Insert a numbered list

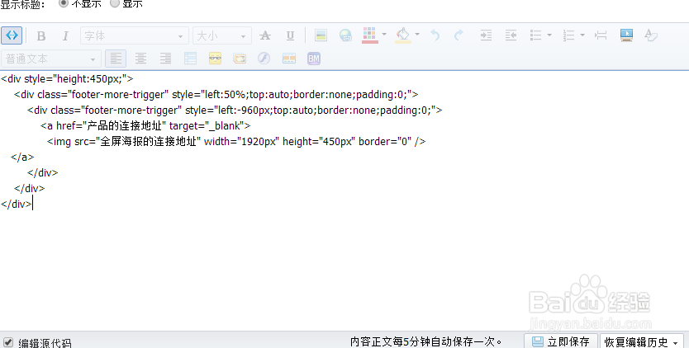[x=568, y=35]
